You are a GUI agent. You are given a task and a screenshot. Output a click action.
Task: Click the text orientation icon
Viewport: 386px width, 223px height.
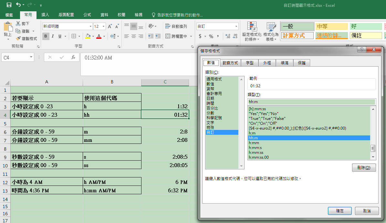click(151, 26)
